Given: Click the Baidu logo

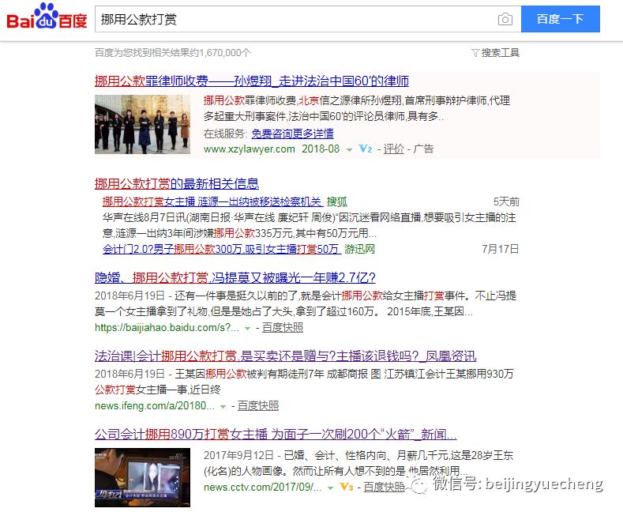Looking at the screenshot, I should click(x=47, y=17).
